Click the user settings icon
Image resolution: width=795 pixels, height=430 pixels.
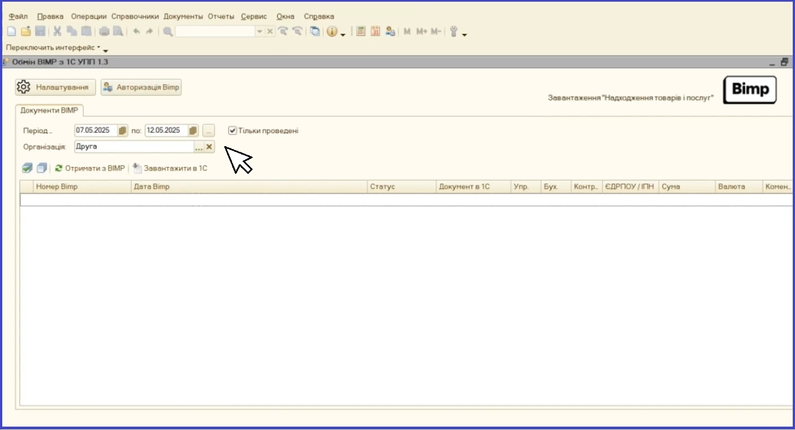390,32
